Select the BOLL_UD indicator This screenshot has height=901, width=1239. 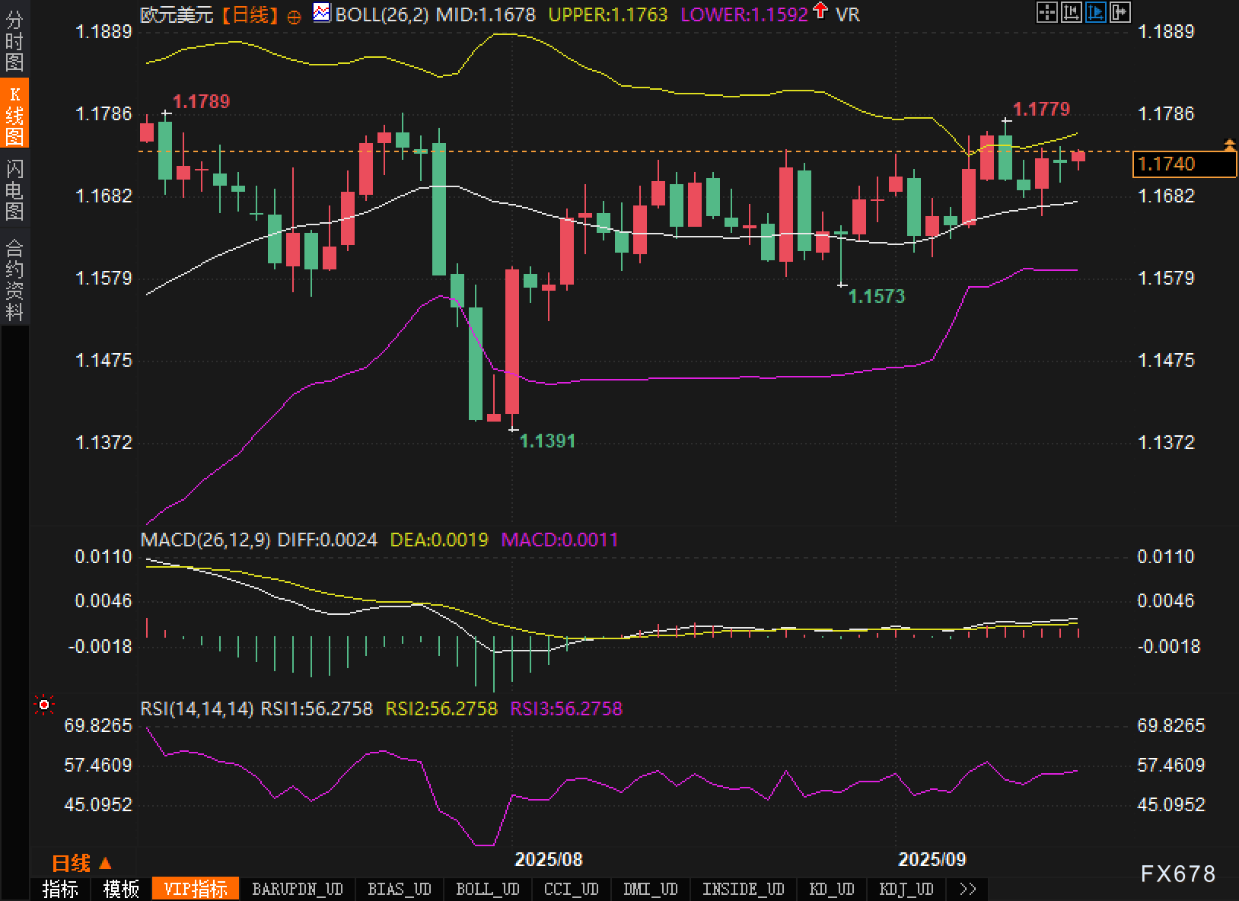click(x=487, y=889)
